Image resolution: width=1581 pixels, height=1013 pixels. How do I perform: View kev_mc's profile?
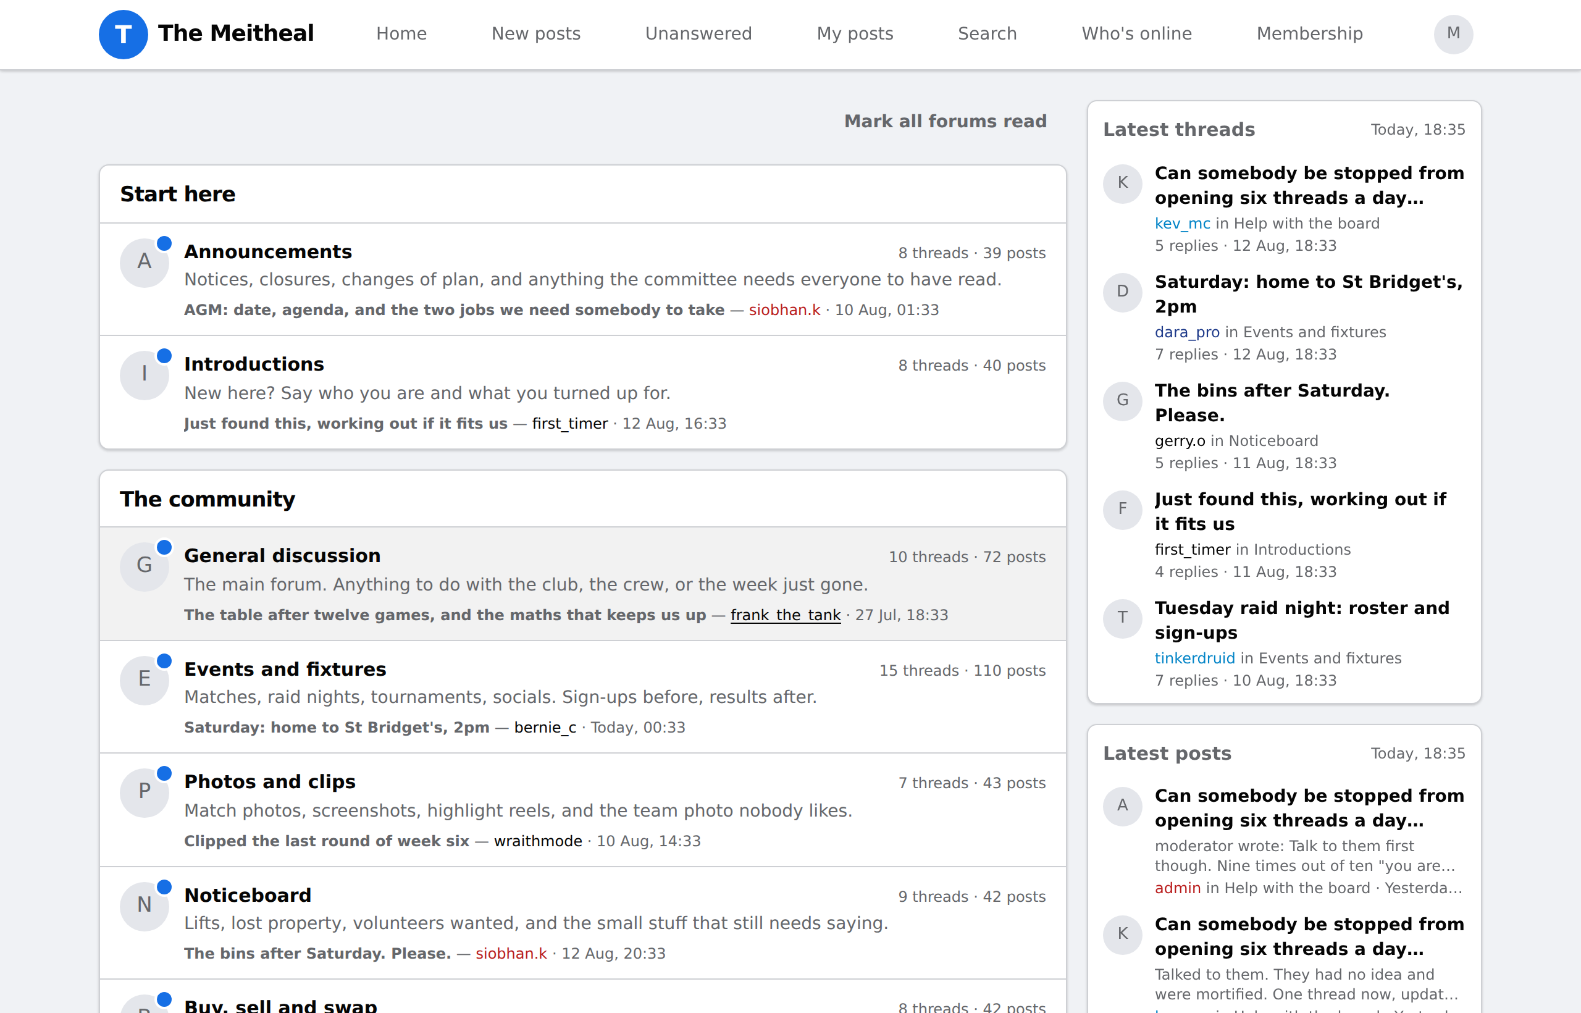pyautogui.click(x=1183, y=224)
